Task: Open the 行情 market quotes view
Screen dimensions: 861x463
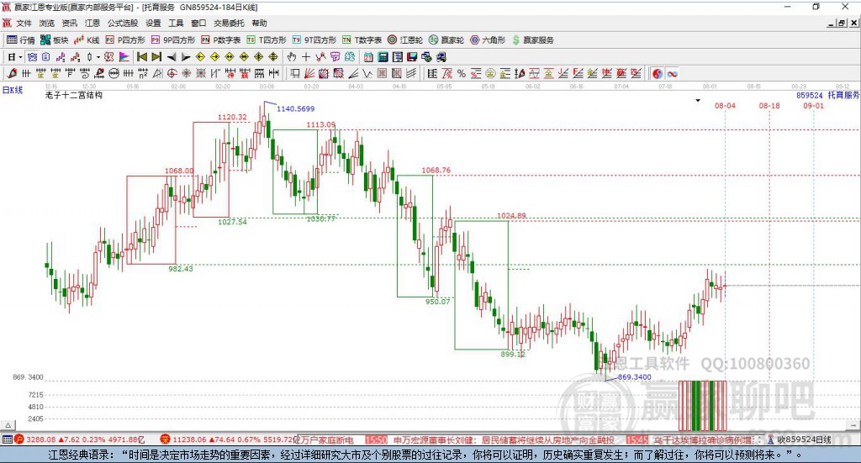Action: tap(20, 40)
